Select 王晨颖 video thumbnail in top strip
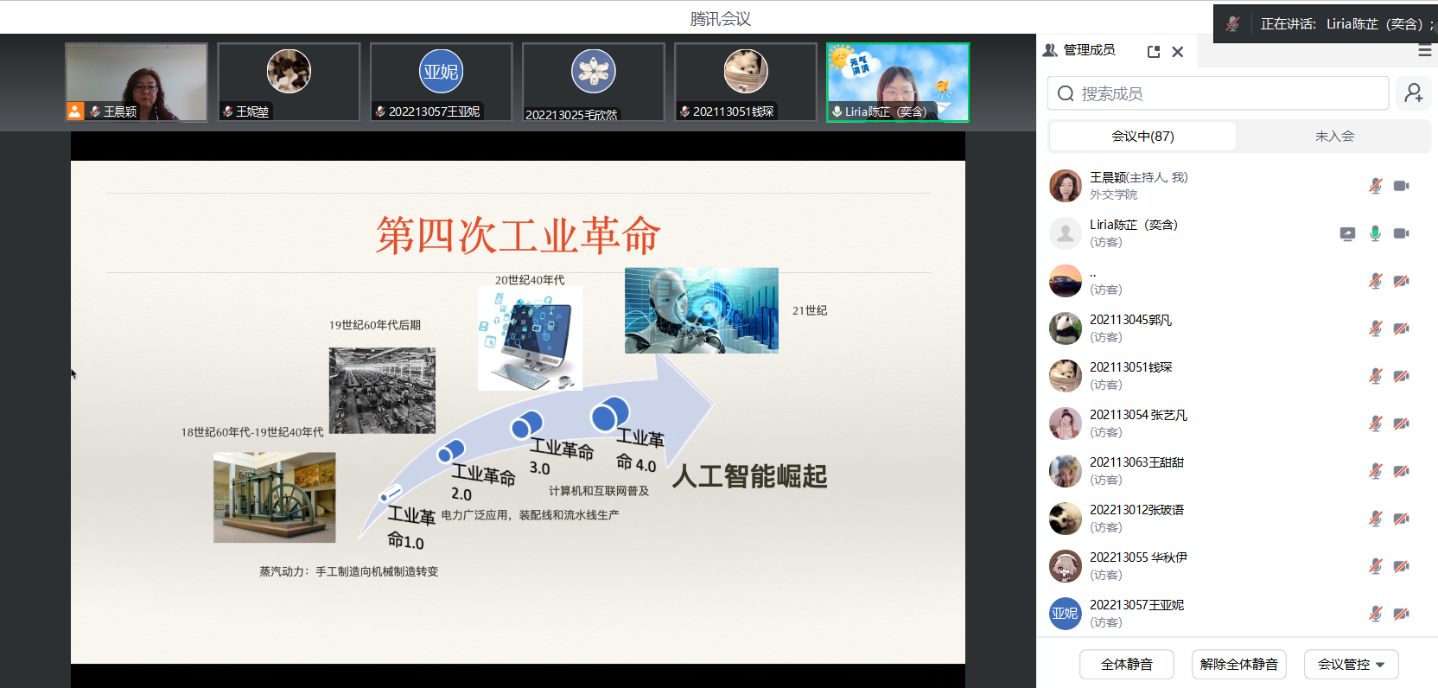 tap(137, 82)
